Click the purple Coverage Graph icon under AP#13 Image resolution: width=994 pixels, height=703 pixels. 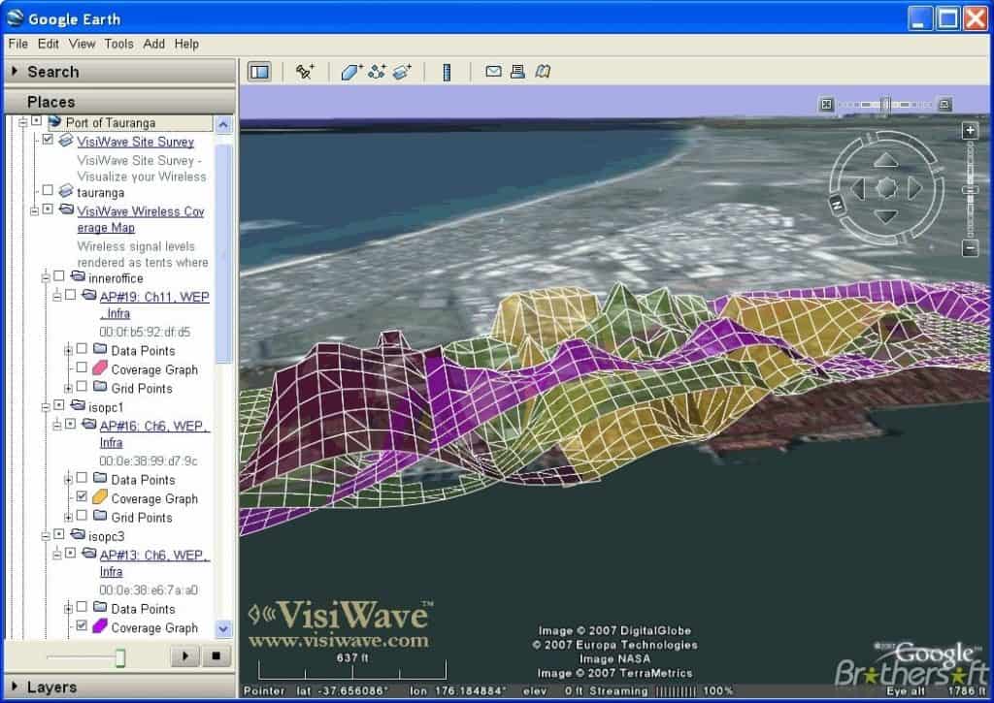click(100, 626)
